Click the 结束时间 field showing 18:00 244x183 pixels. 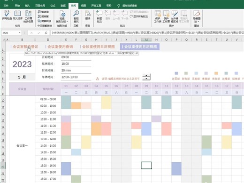click(76, 64)
